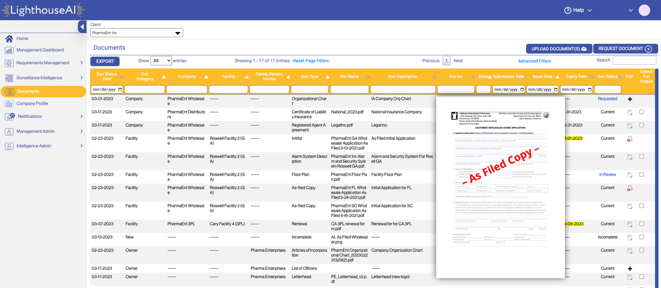
Task: Go to Home in the sidebar
Action: 22,39
